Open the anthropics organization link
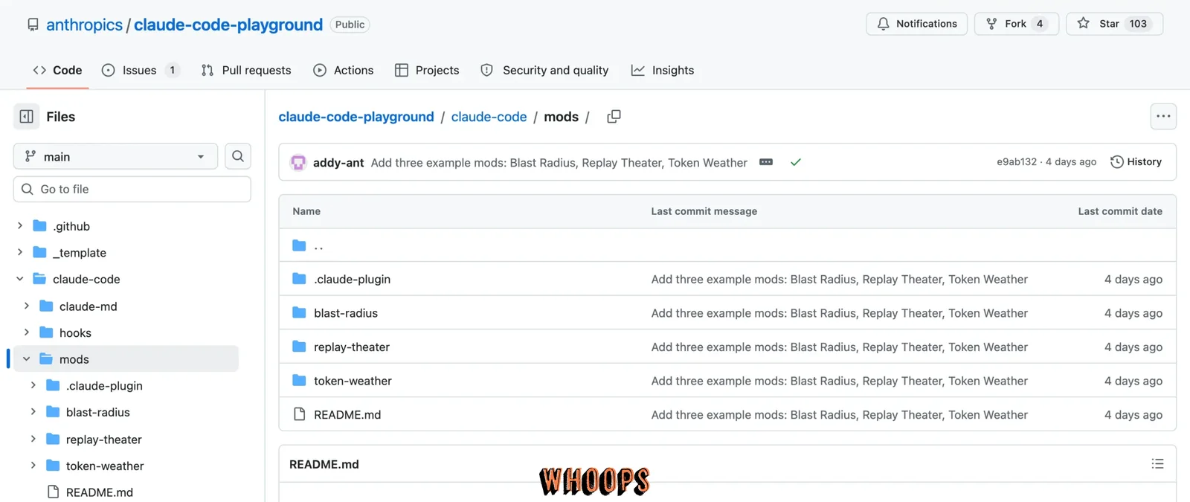 pos(84,25)
